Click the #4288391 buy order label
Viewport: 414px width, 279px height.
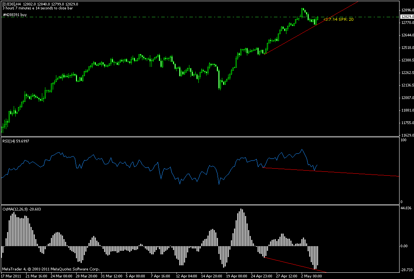point(15,15)
